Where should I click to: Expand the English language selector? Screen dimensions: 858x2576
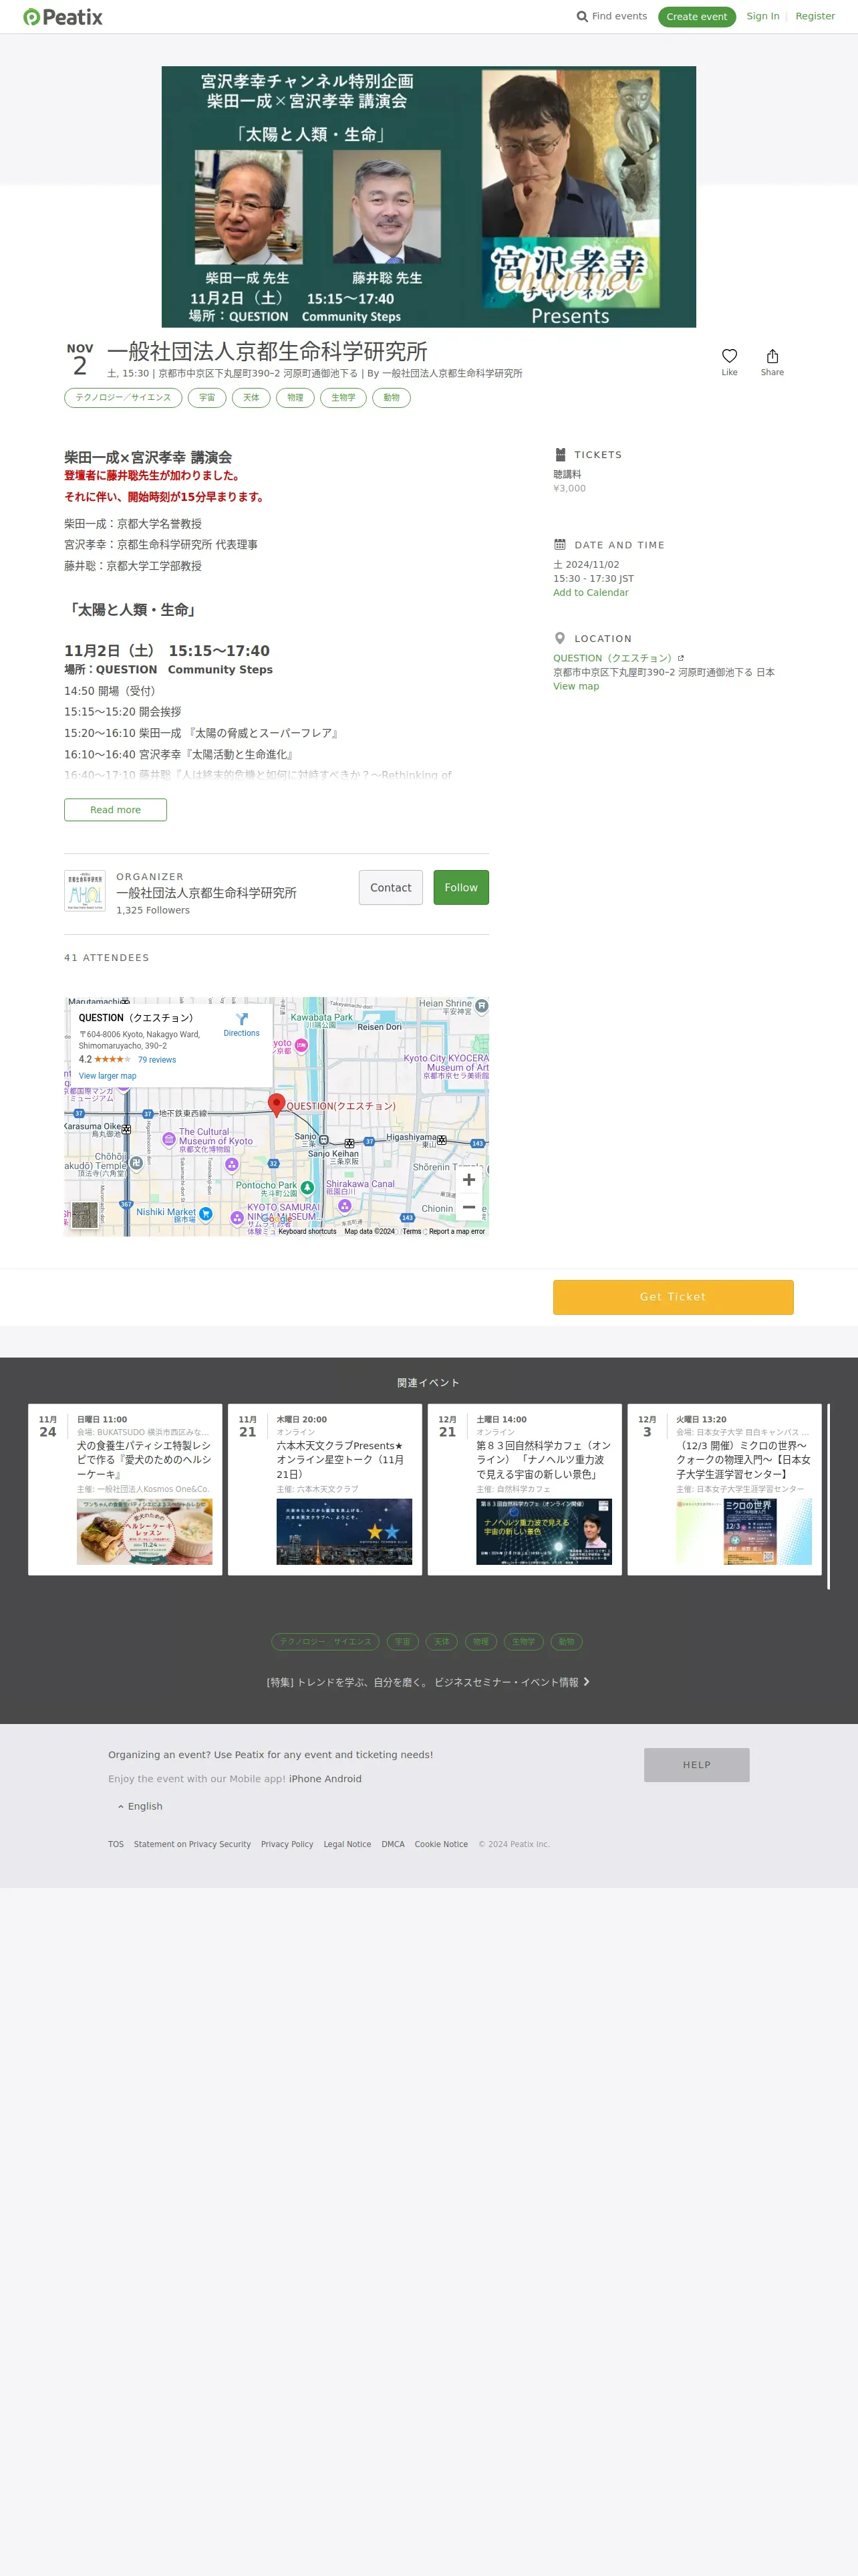pos(140,1806)
